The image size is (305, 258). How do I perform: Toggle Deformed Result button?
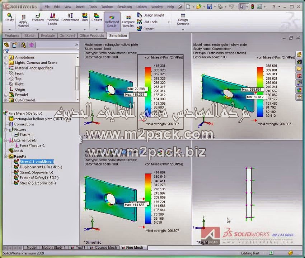coord(112,21)
